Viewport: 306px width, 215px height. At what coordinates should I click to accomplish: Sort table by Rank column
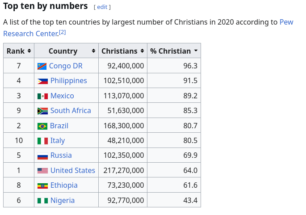click(19, 51)
